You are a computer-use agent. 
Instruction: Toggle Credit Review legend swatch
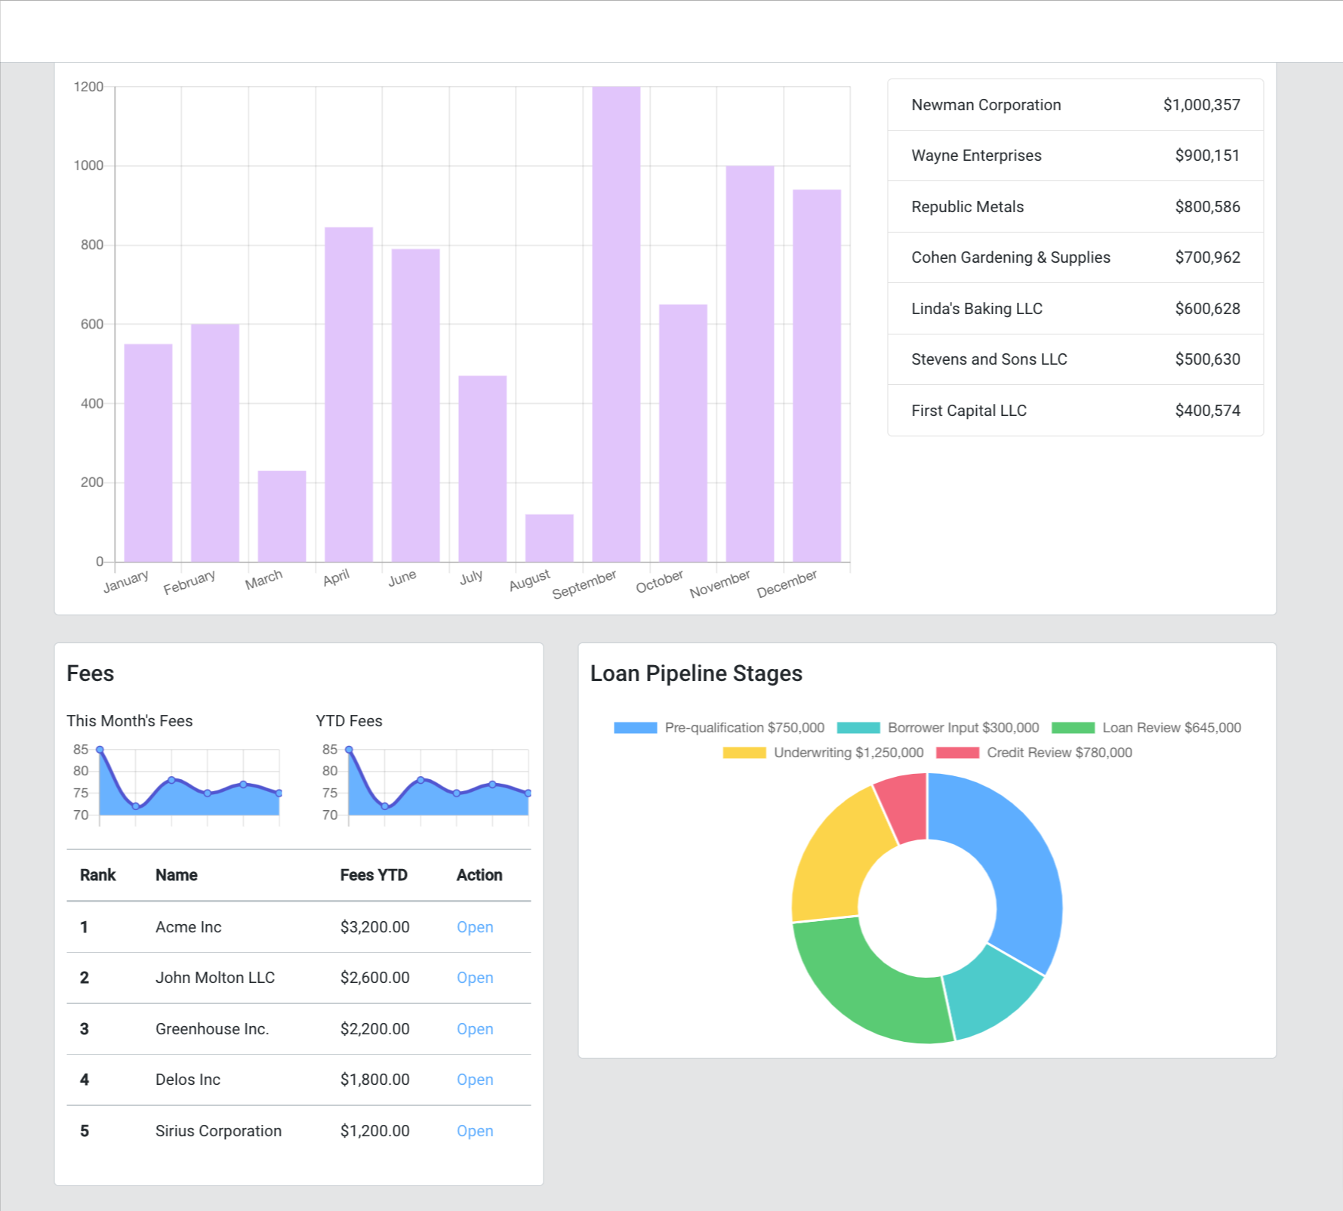pyautogui.click(x=957, y=753)
